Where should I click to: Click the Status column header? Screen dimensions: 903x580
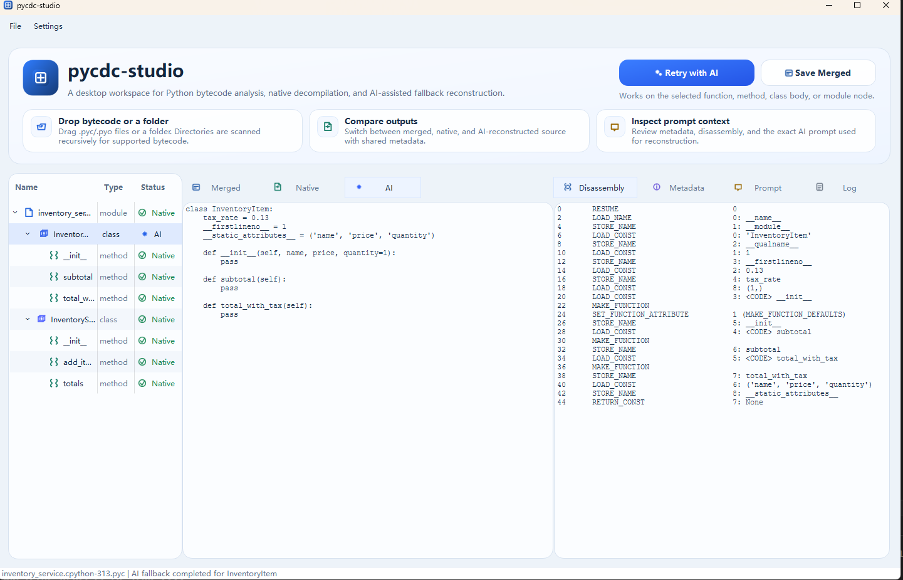[153, 187]
